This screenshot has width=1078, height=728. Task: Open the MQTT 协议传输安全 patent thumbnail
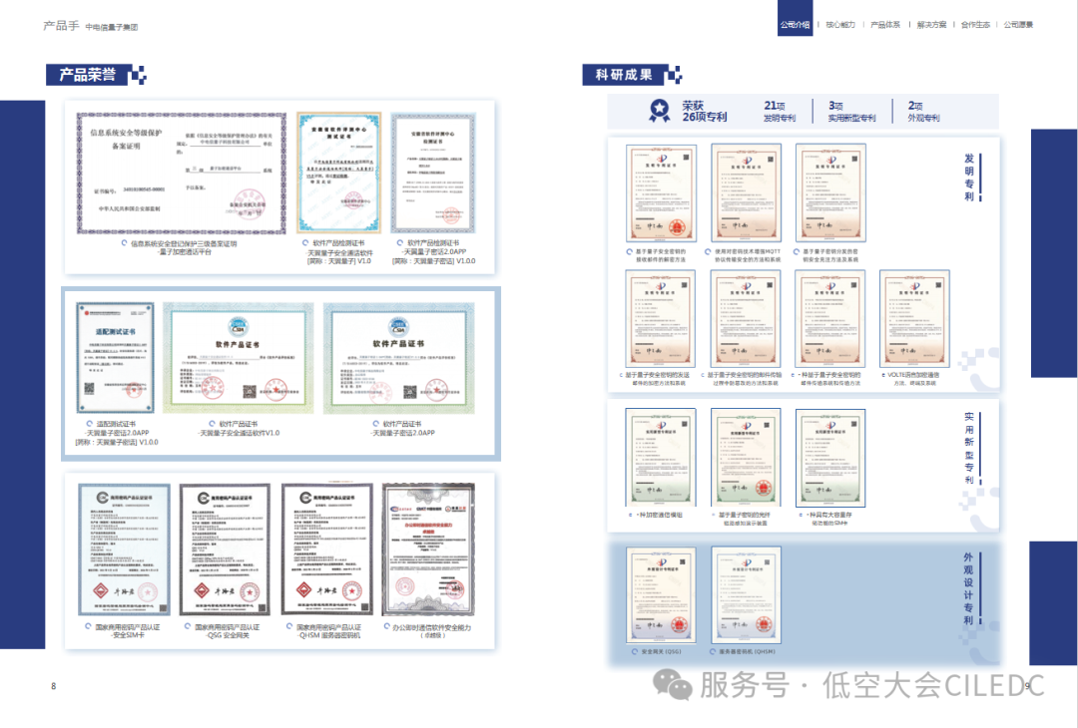pos(746,193)
